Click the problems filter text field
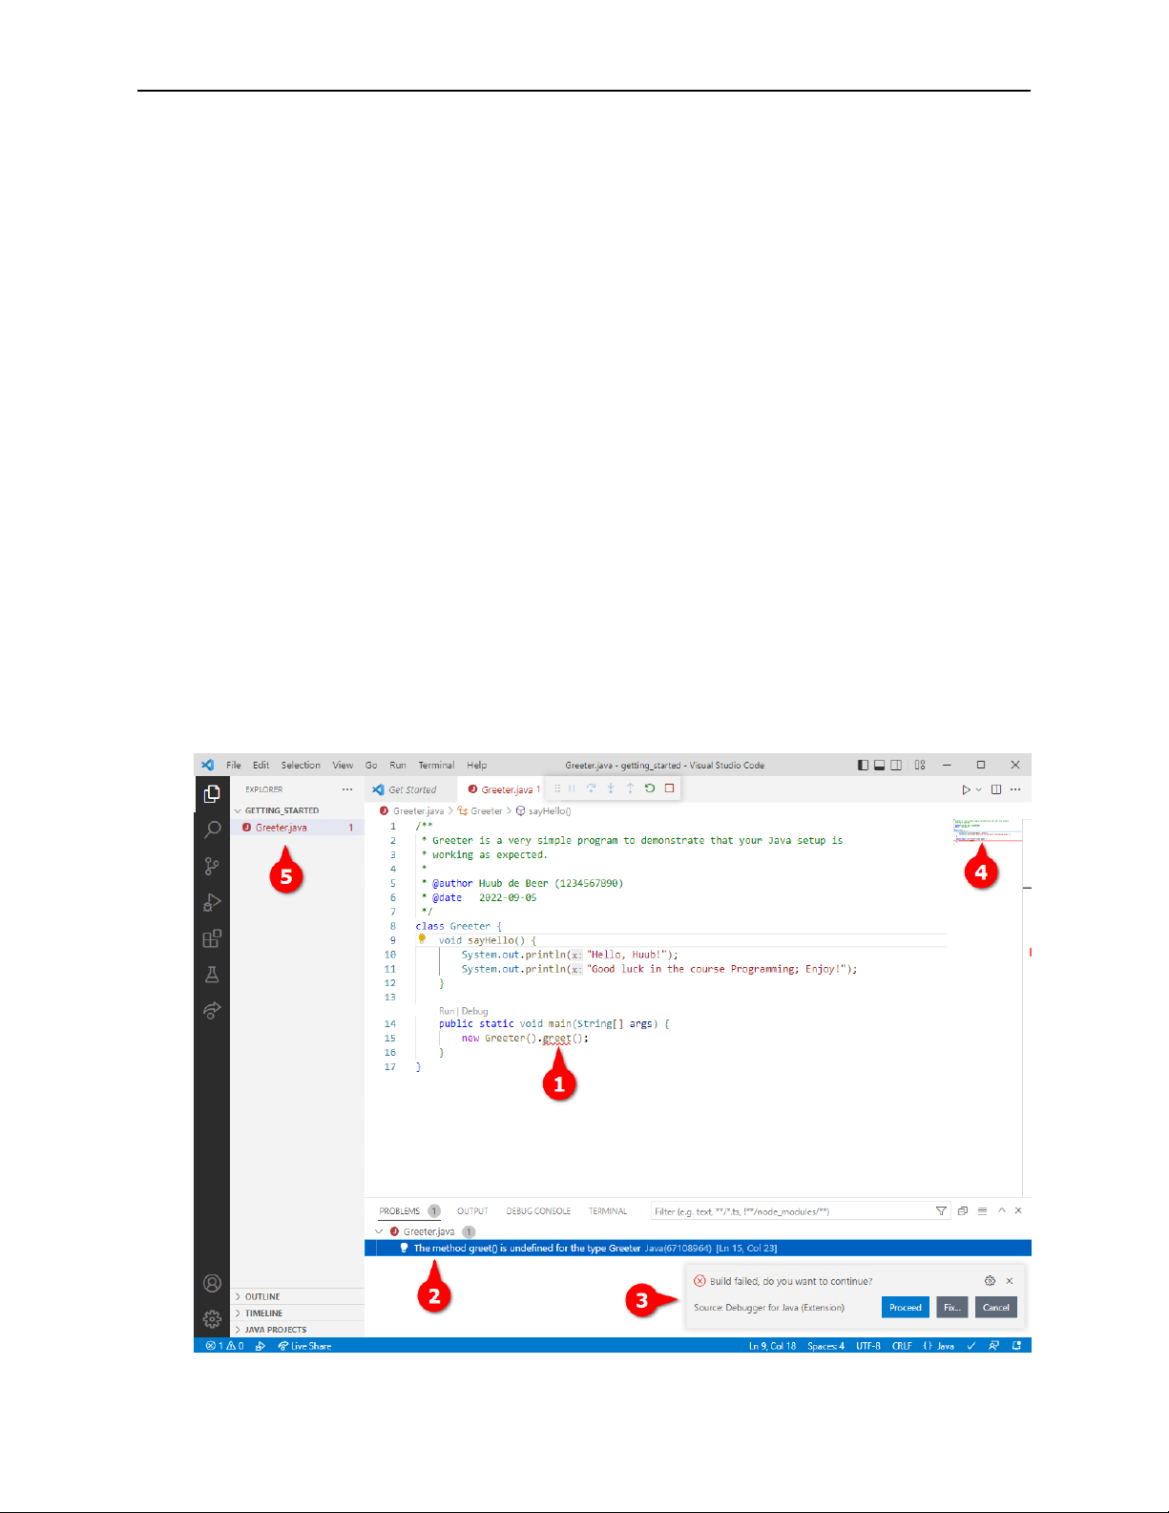 click(x=790, y=1210)
